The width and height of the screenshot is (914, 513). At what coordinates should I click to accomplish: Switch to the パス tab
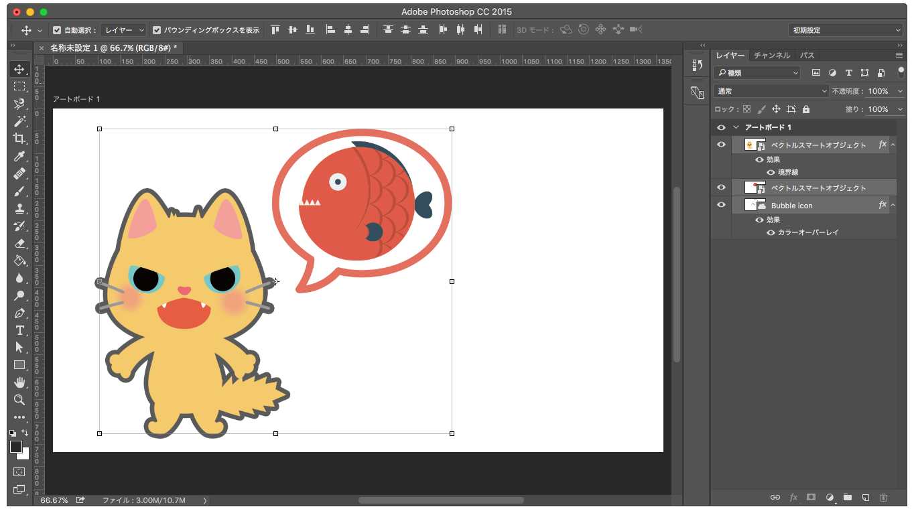click(x=807, y=56)
